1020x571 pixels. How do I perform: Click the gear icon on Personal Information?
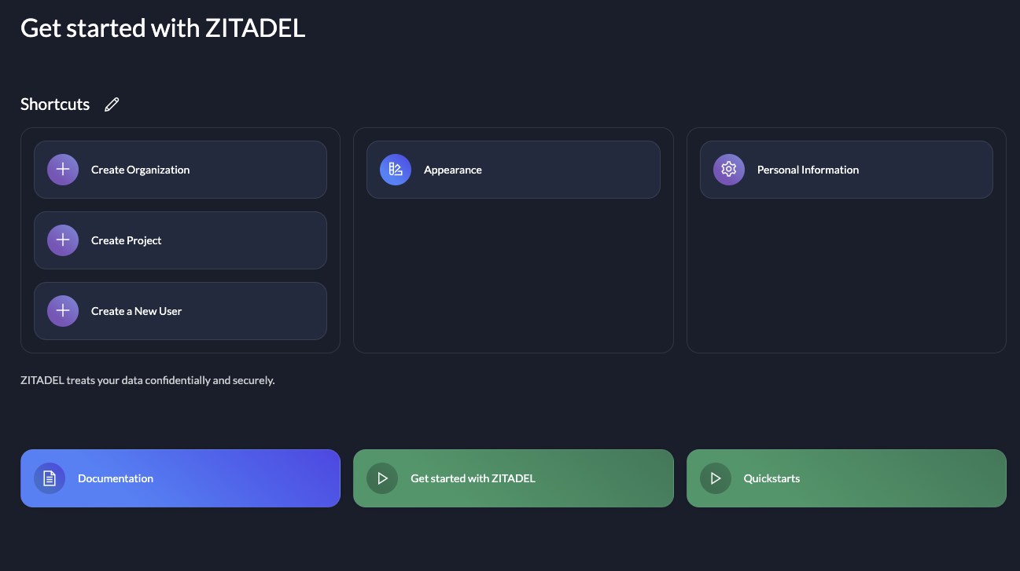click(728, 169)
